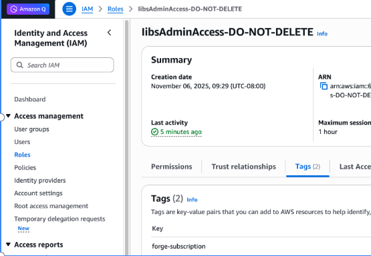Click the 5 minutes ago last activity
Screen dimensions: 371x256
tap(181, 131)
